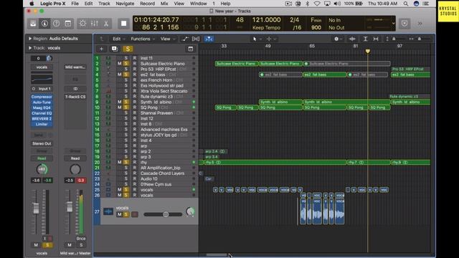This screenshot has height=258, width=459.
Task: Toggle the solo button on inspector vocals channel
Action: click(x=47, y=245)
